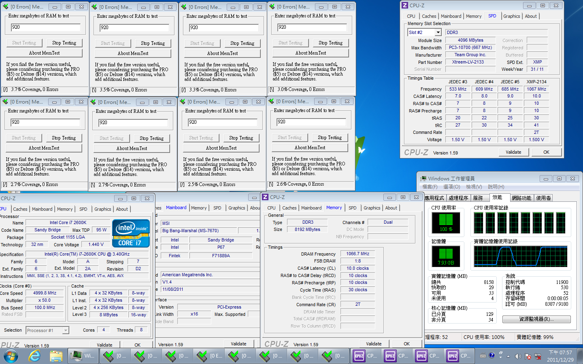Click the 8192 MBytes memory size value
The width and height of the screenshot is (583, 364).
(307, 229)
